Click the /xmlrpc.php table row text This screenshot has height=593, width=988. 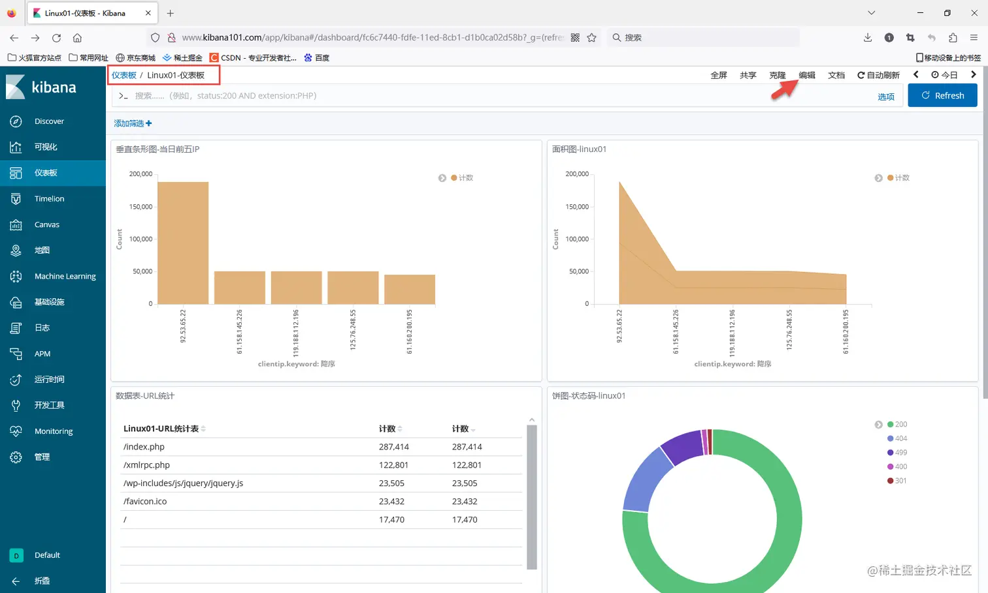(x=146, y=465)
